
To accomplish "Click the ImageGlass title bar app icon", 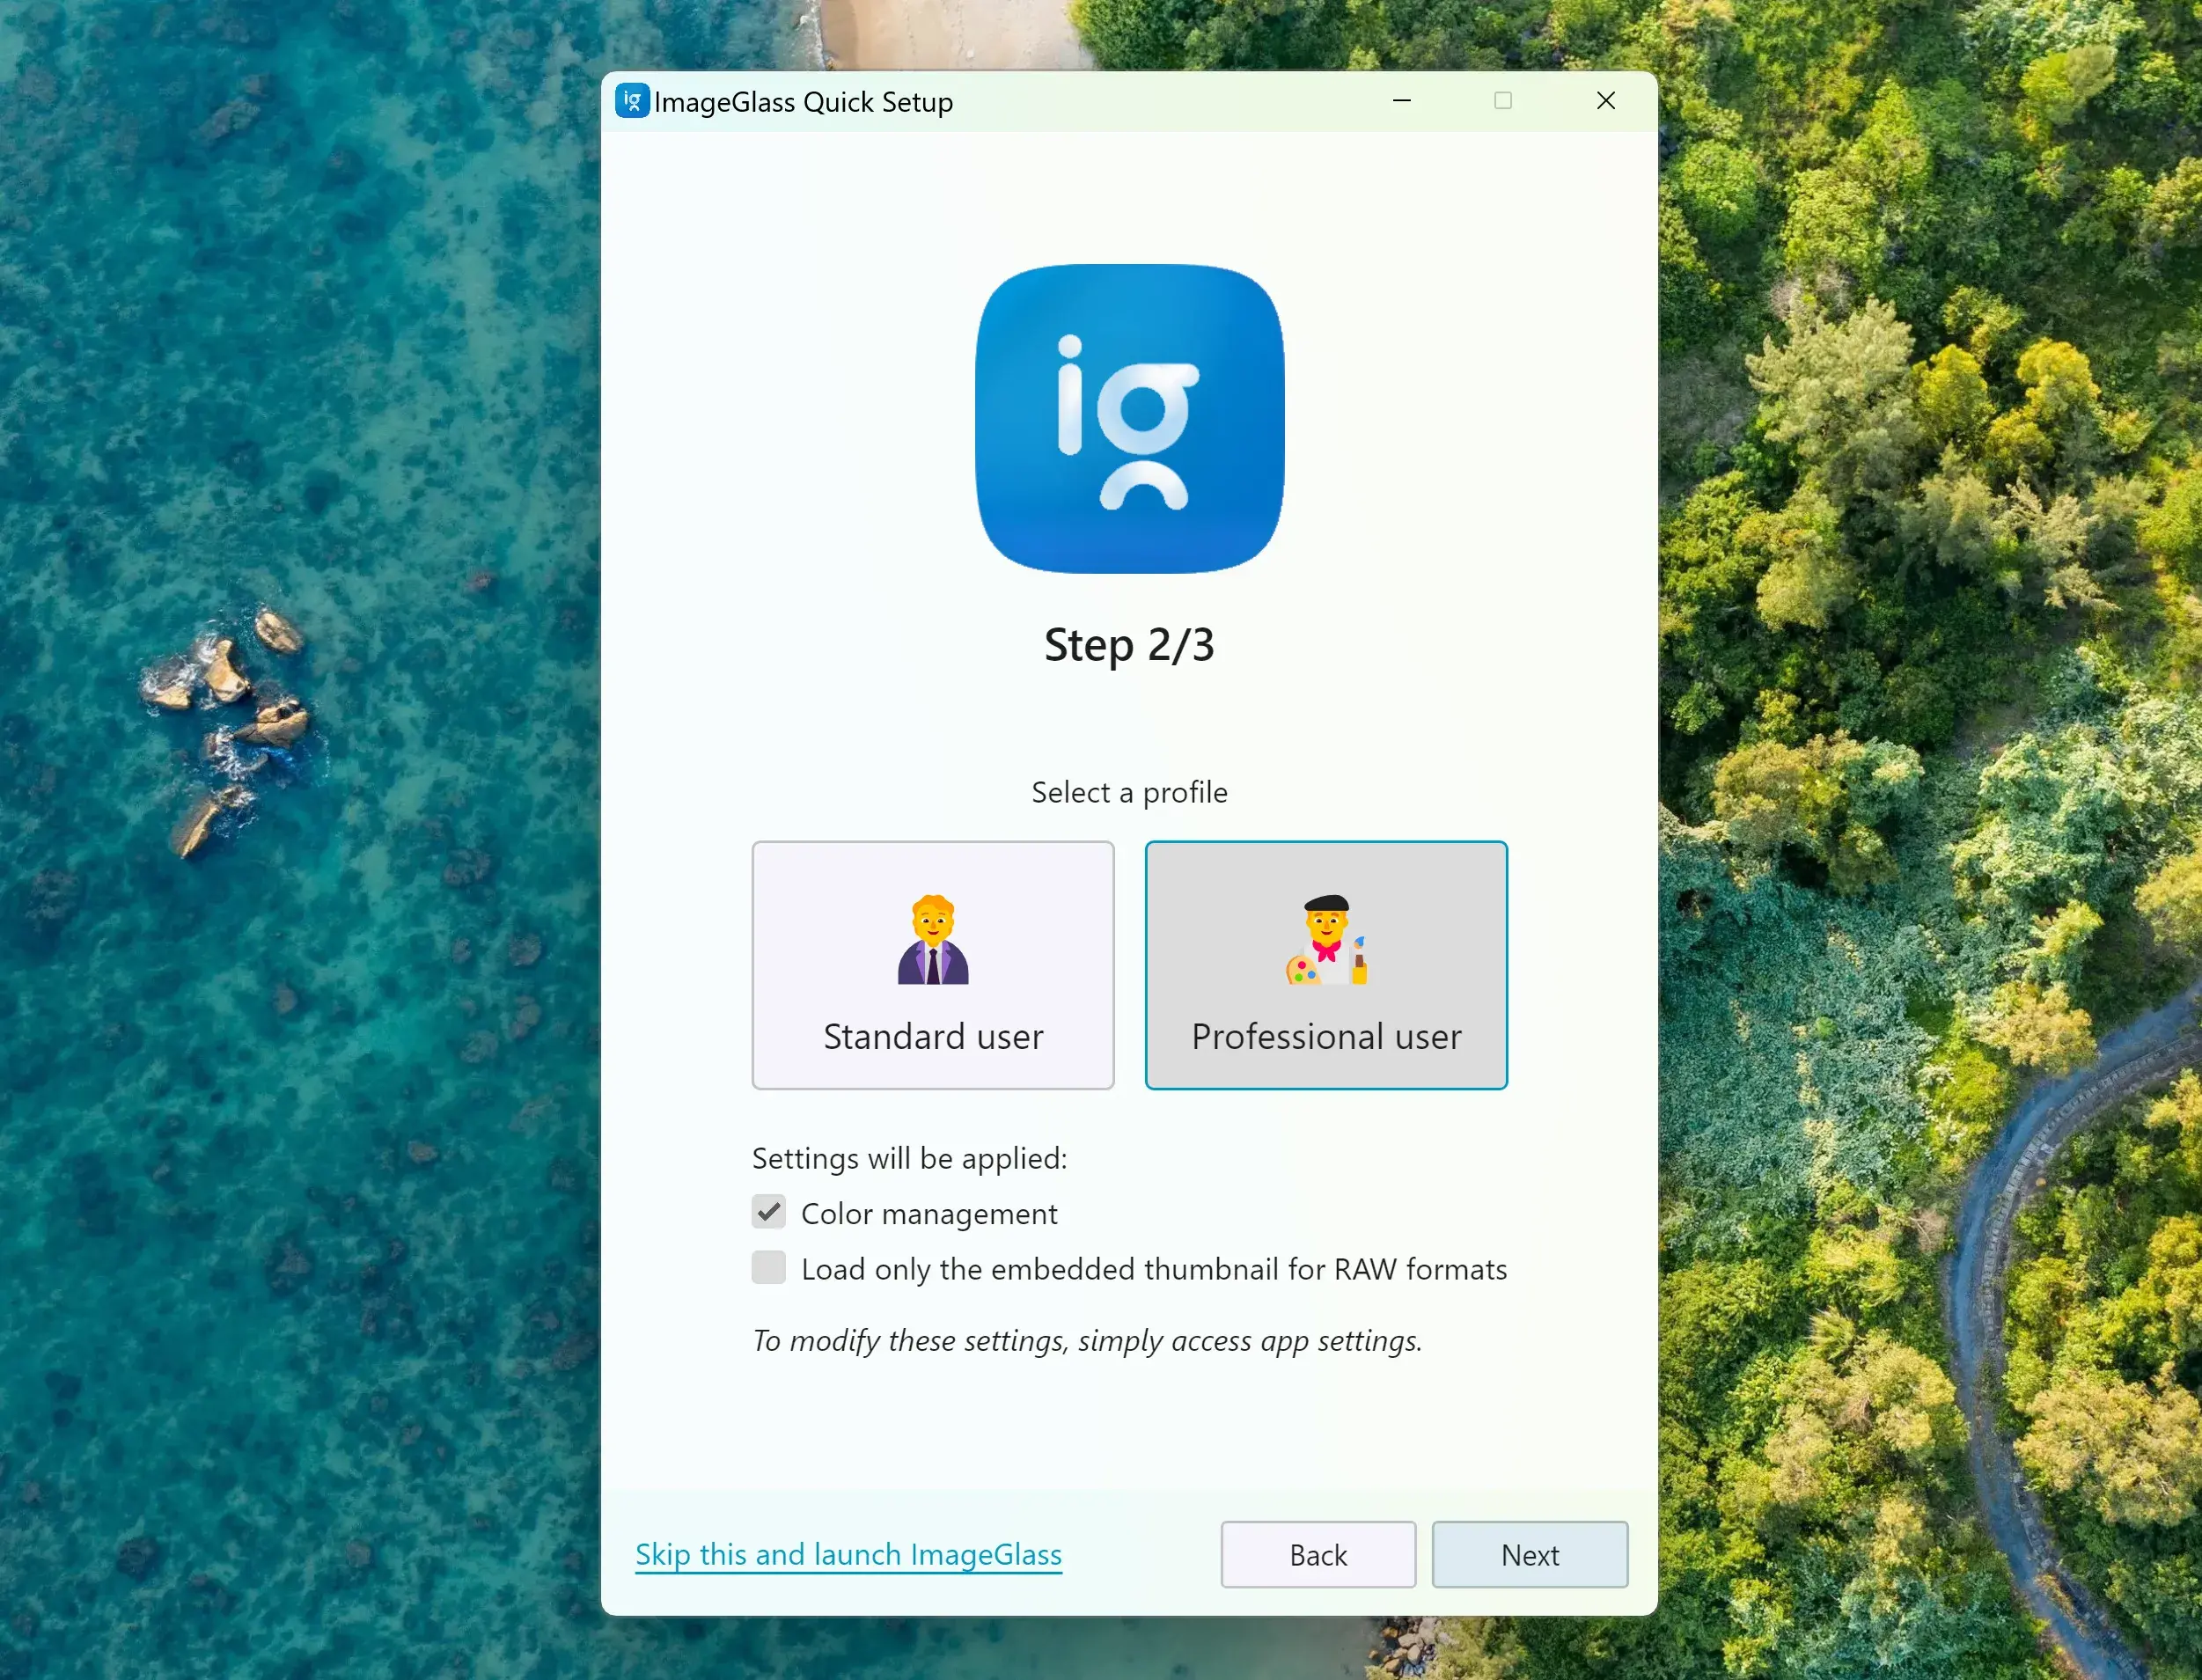I will coord(632,101).
